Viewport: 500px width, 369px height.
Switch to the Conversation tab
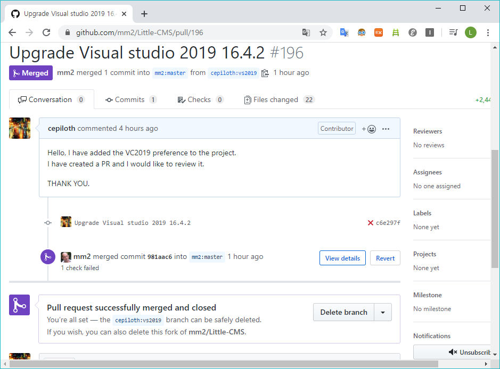coord(51,99)
